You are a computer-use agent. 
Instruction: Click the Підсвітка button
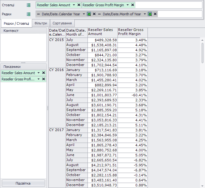click(23, 183)
